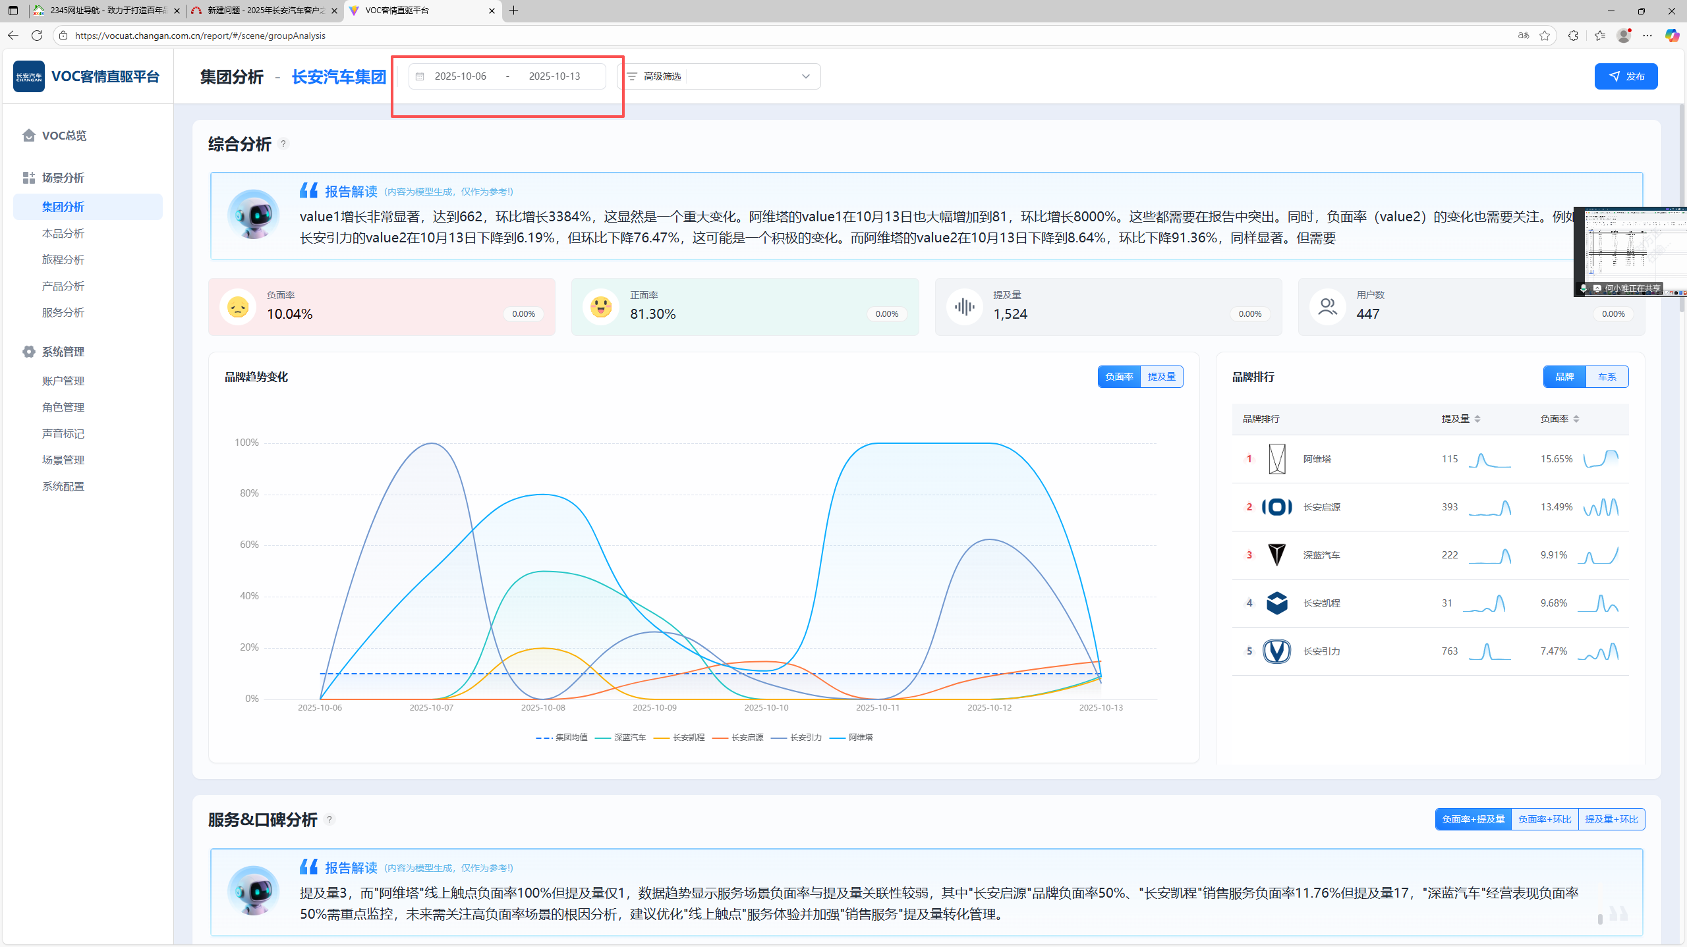Screen dimensions: 1687x947
Task: Toggle 阿维塔 legend swatch in trend chart
Action: point(838,738)
